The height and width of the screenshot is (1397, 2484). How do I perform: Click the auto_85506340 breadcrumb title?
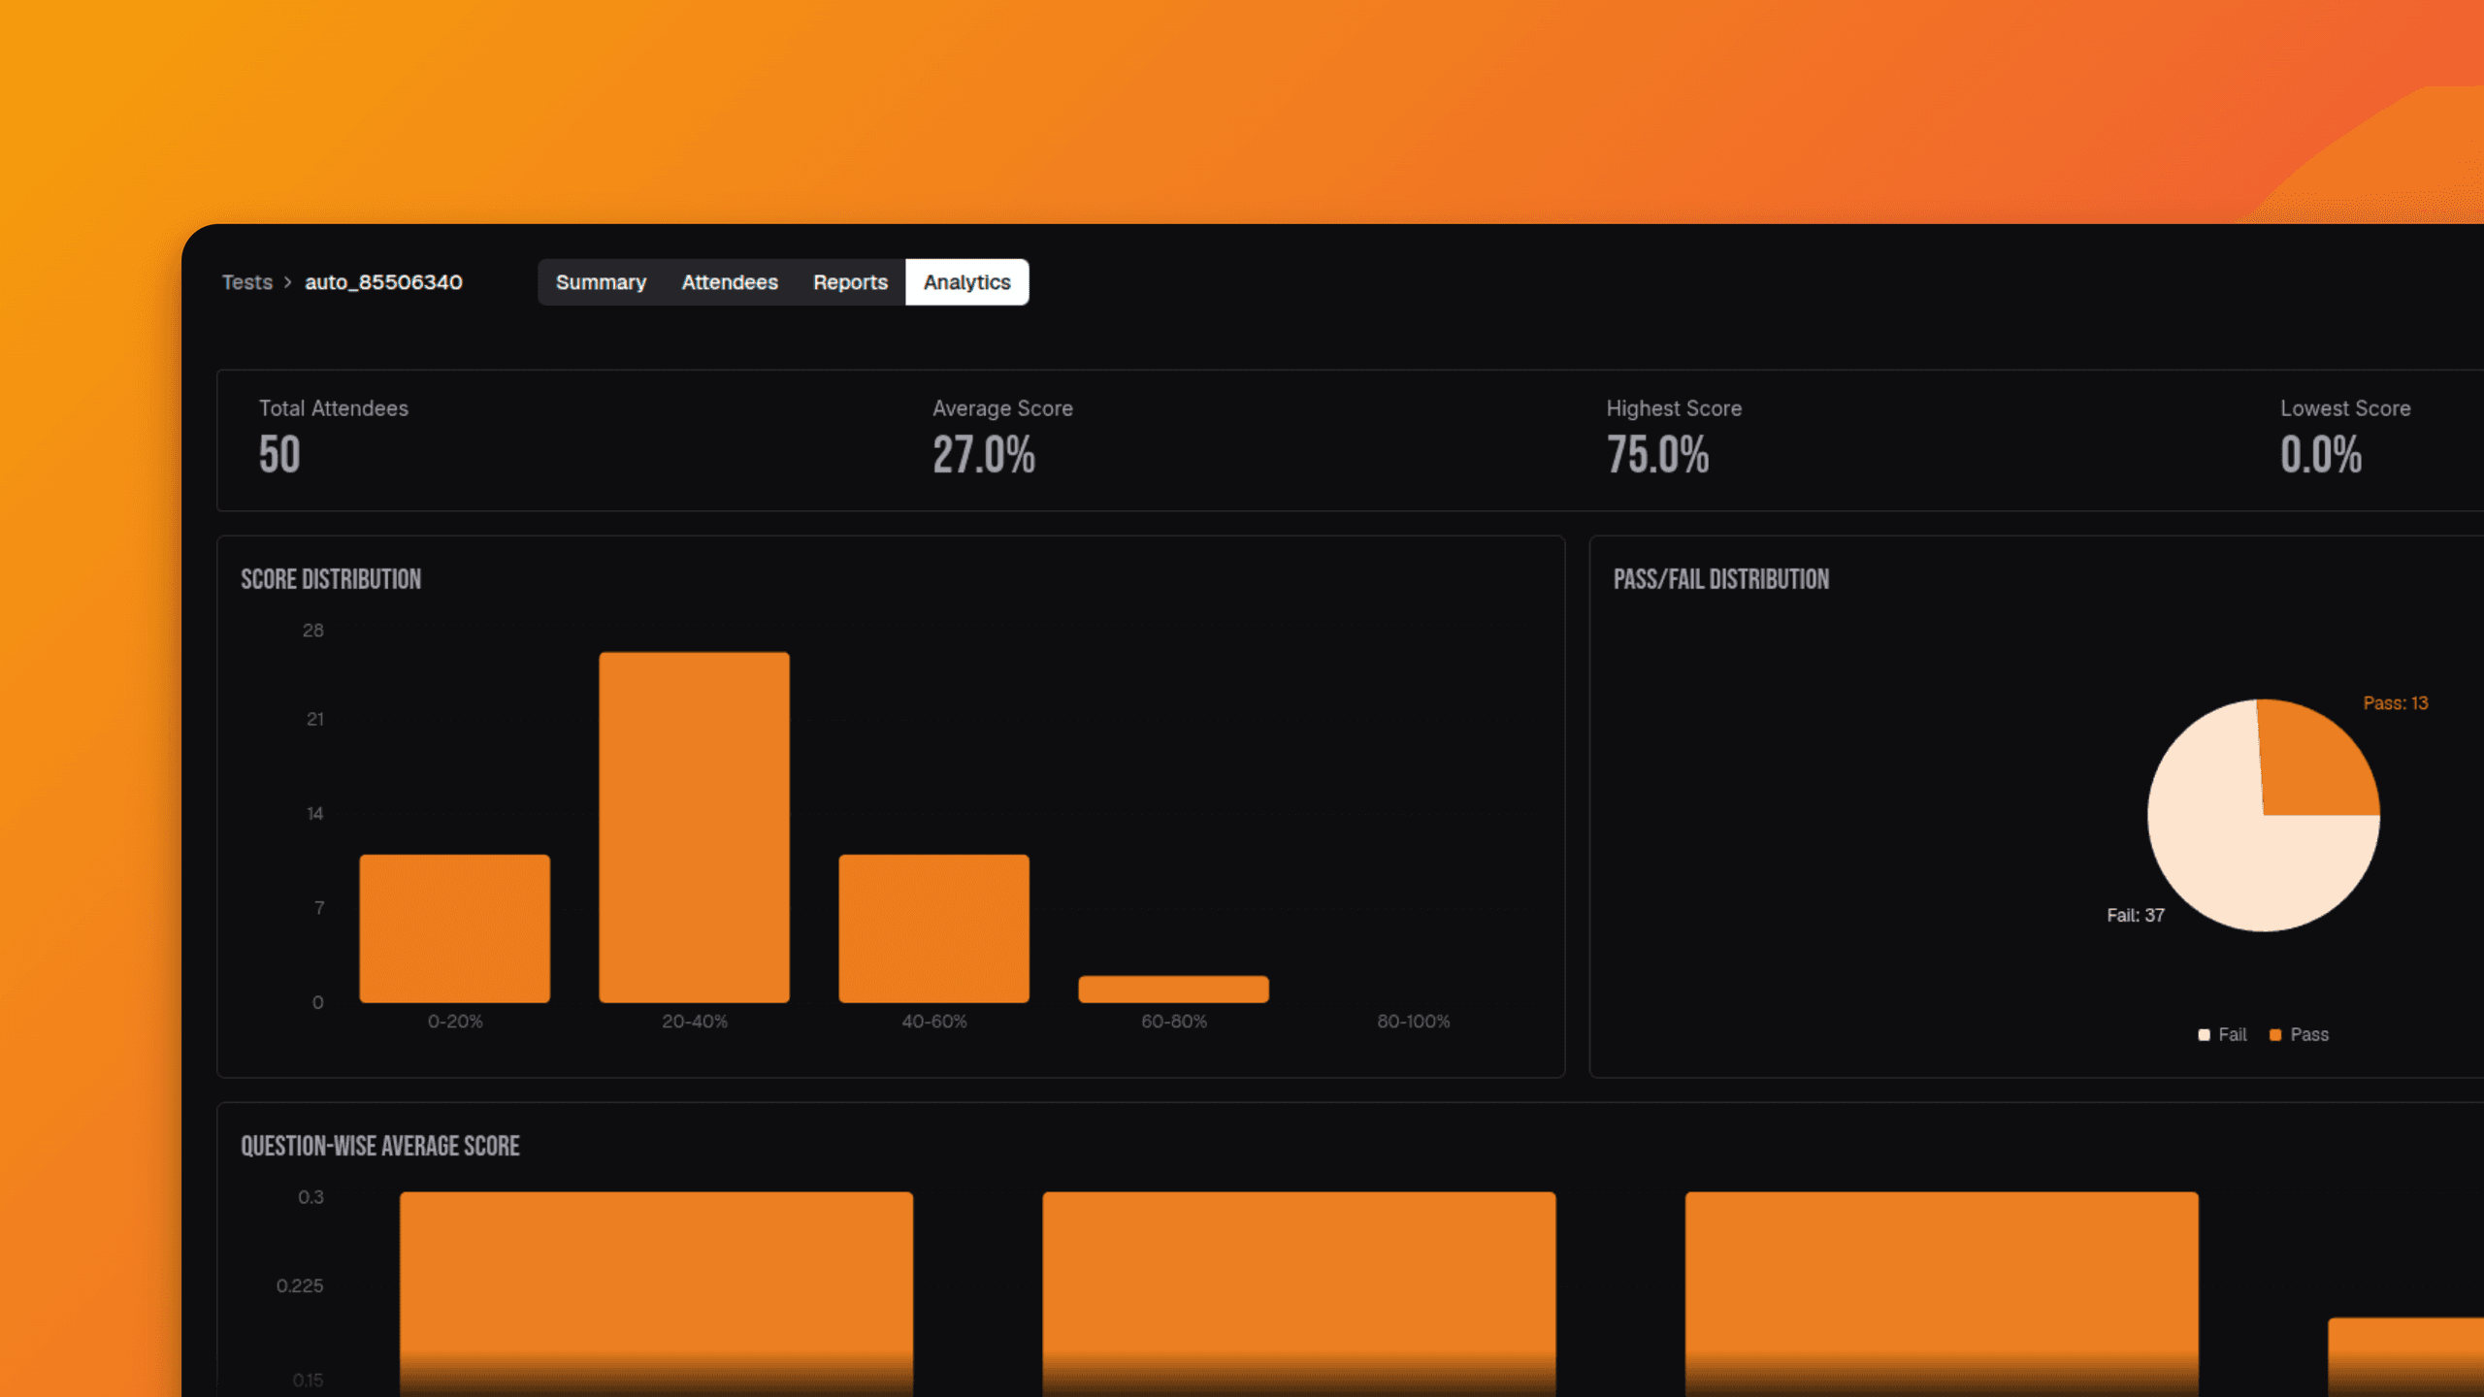383,282
